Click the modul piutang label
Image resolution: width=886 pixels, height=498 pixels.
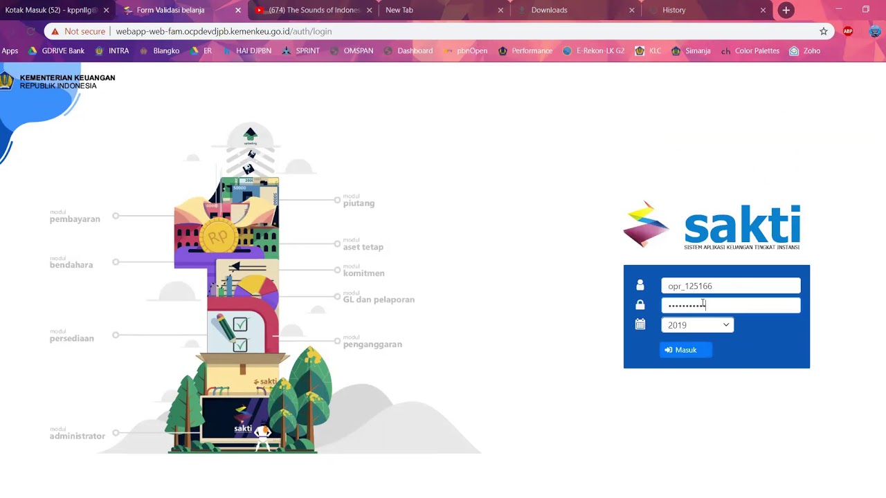click(359, 201)
